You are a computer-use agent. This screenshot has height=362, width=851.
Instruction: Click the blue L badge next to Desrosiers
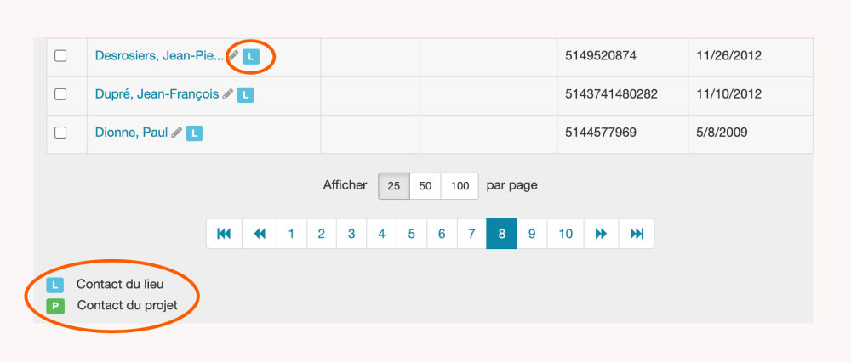pos(251,56)
